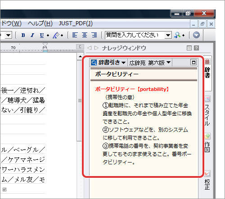This screenshot has height=199, width=225.
Task: Switch to the スタイル side tab
Action: click(x=207, y=111)
